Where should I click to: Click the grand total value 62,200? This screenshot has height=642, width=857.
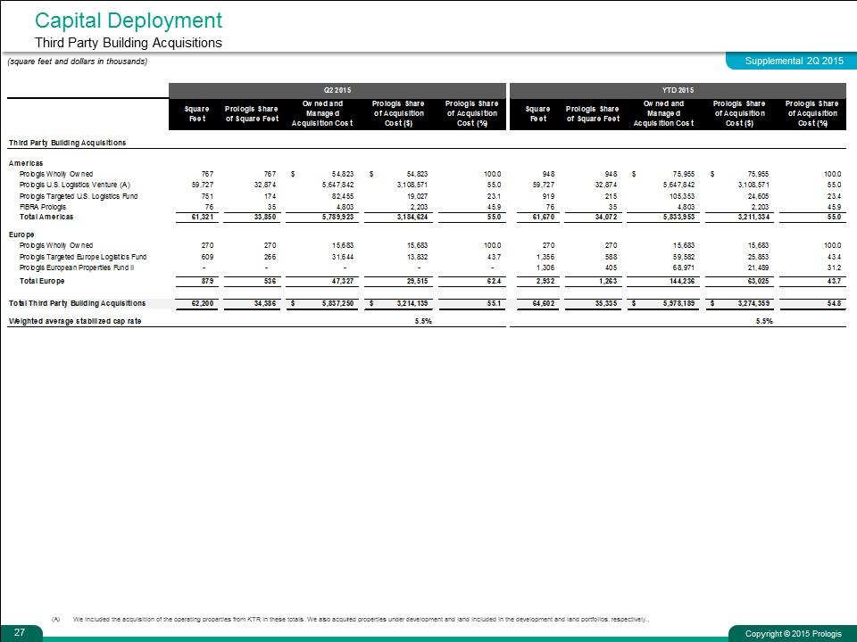pyautogui.click(x=203, y=303)
